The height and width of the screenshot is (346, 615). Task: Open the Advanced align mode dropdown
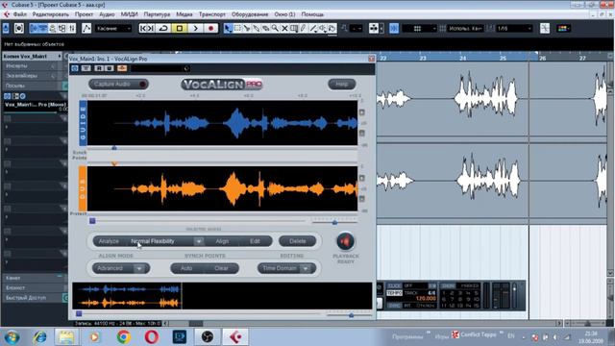[139, 268]
